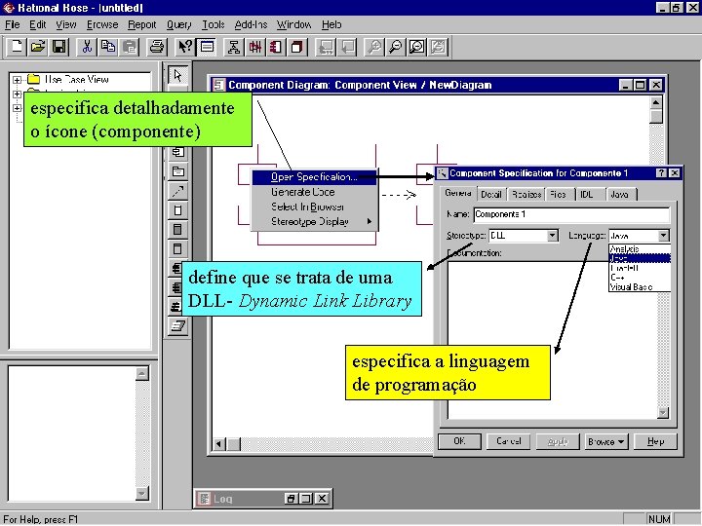The width and height of the screenshot is (702, 526).
Task: Click the Cancel button in specification dialog
Action: (x=509, y=441)
